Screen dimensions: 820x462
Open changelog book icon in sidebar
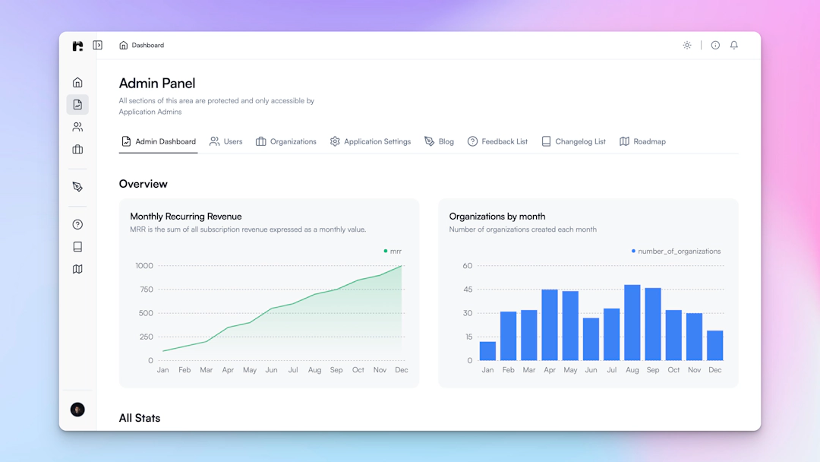tap(77, 246)
